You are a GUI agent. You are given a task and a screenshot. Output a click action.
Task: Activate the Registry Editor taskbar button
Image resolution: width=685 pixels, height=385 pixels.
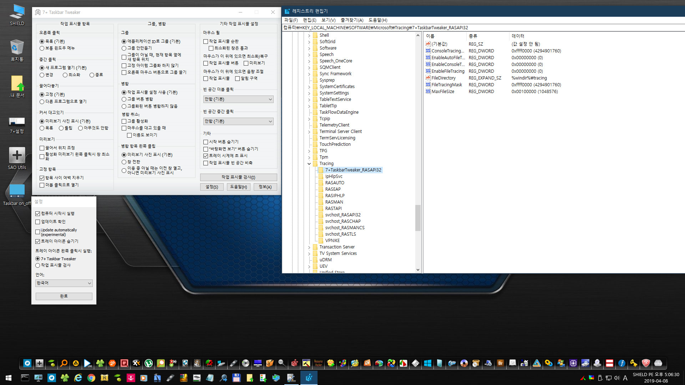click(x=309, y=378)
